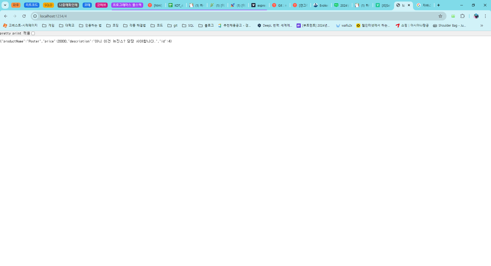This screenshot has height=266, width=491.
Task: Go back to the previous page
Action: coord(6,16)
